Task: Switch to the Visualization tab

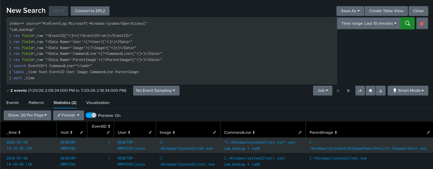Action: click(98, 103)
